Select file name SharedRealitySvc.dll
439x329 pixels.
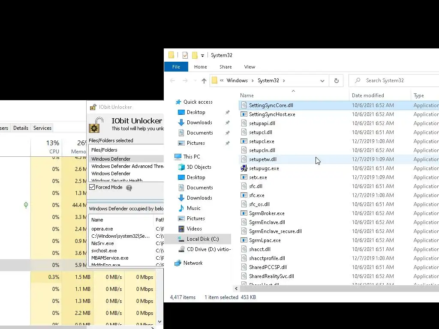point(271,276)
